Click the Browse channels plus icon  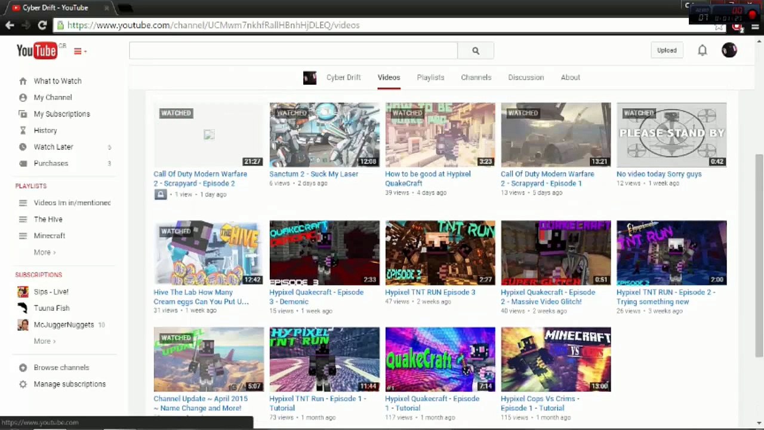[23, 368]
